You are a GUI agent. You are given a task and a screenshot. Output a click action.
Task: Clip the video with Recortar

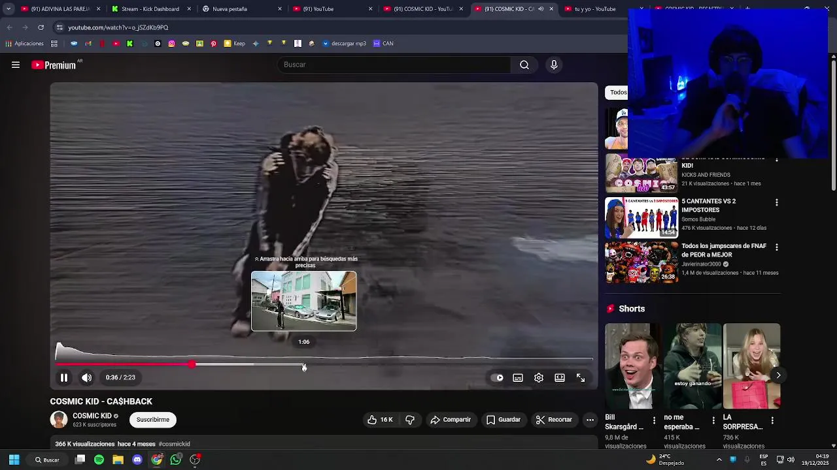[x=554, y=420]
